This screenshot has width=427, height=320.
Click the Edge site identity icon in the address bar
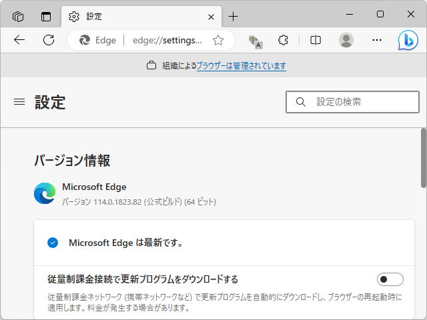(85, 40)
